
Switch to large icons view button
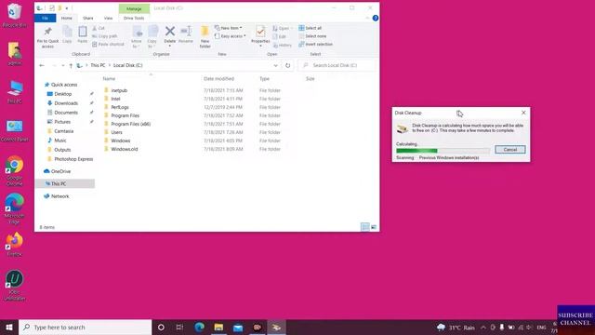tap(374, 227)
